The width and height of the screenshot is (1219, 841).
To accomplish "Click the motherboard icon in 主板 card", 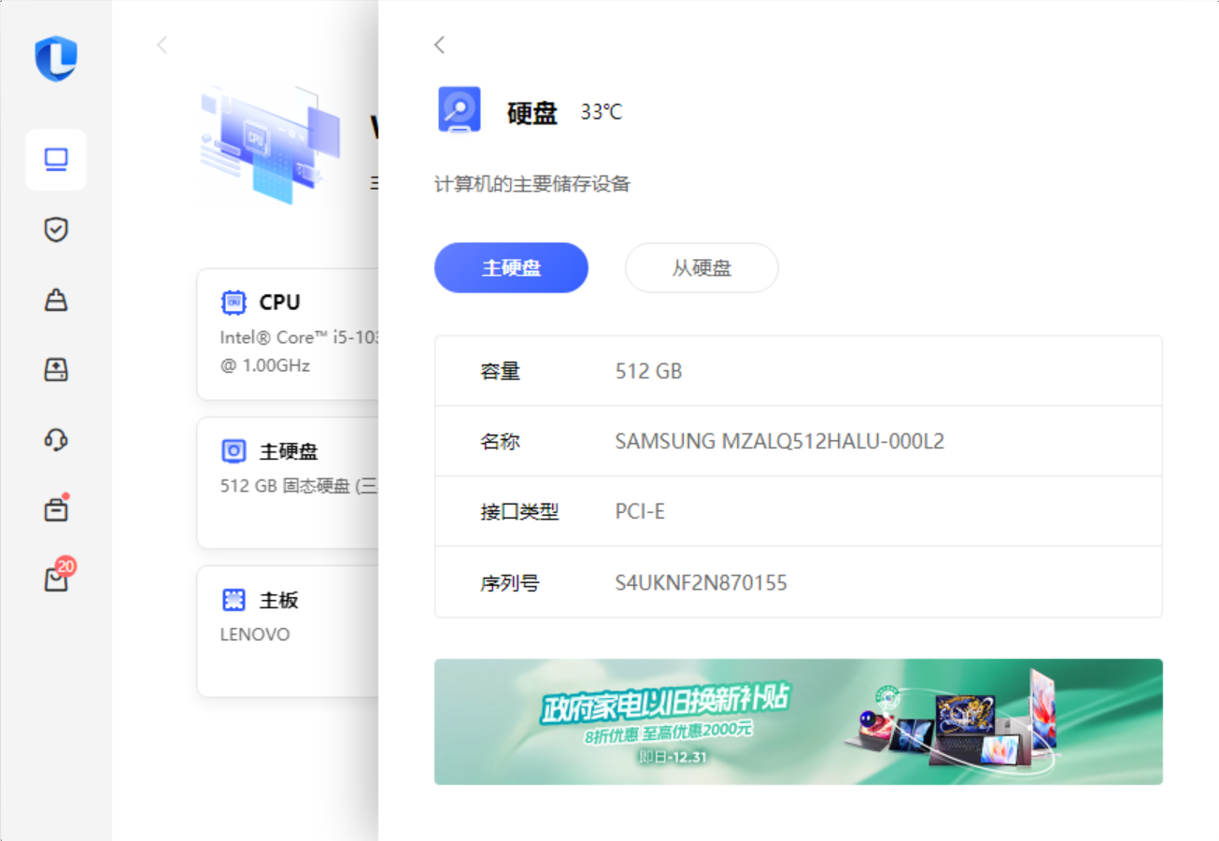I will 233,600.
